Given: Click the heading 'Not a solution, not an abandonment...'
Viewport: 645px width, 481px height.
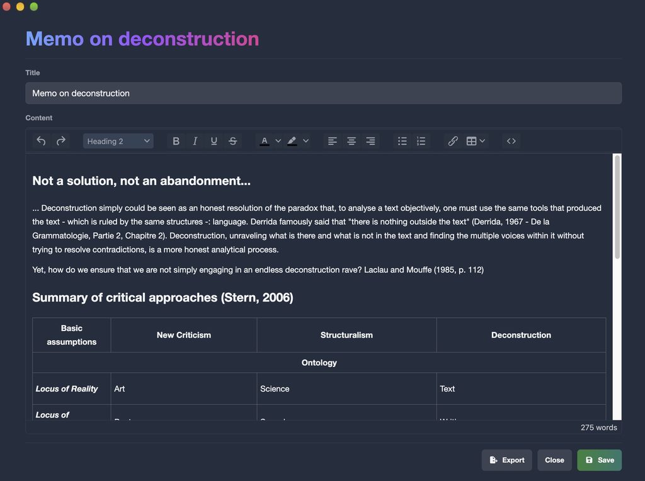Looking at the screenshot, I should (142, 181).
